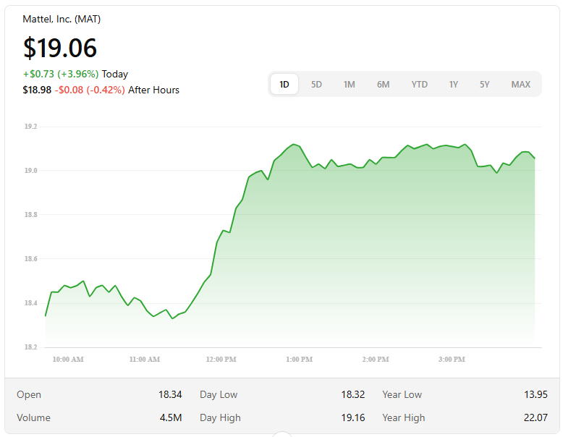Select the 1D time range tab

coord(284,85)
